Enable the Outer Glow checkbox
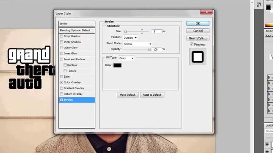Screen dimensions: 273x153 (x=61, y=48)
